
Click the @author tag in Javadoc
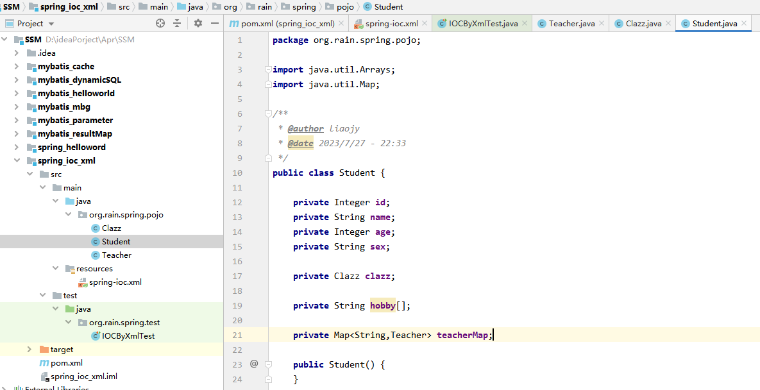tap(305, 128)
